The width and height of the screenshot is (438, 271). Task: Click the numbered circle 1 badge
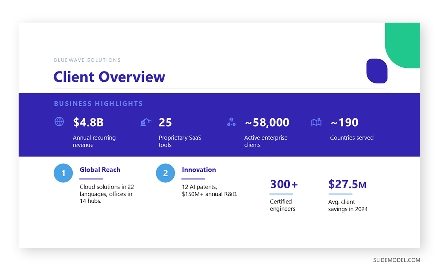(63, 173)
